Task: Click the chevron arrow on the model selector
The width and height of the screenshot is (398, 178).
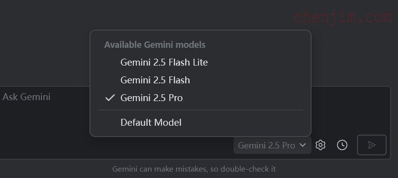Action: click(x=303, y=145)
